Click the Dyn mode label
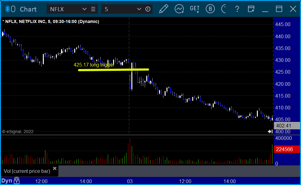 pos(7,181)
